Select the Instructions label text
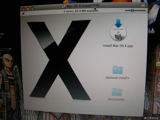This screenshot has width=160, height=120. 116,99
